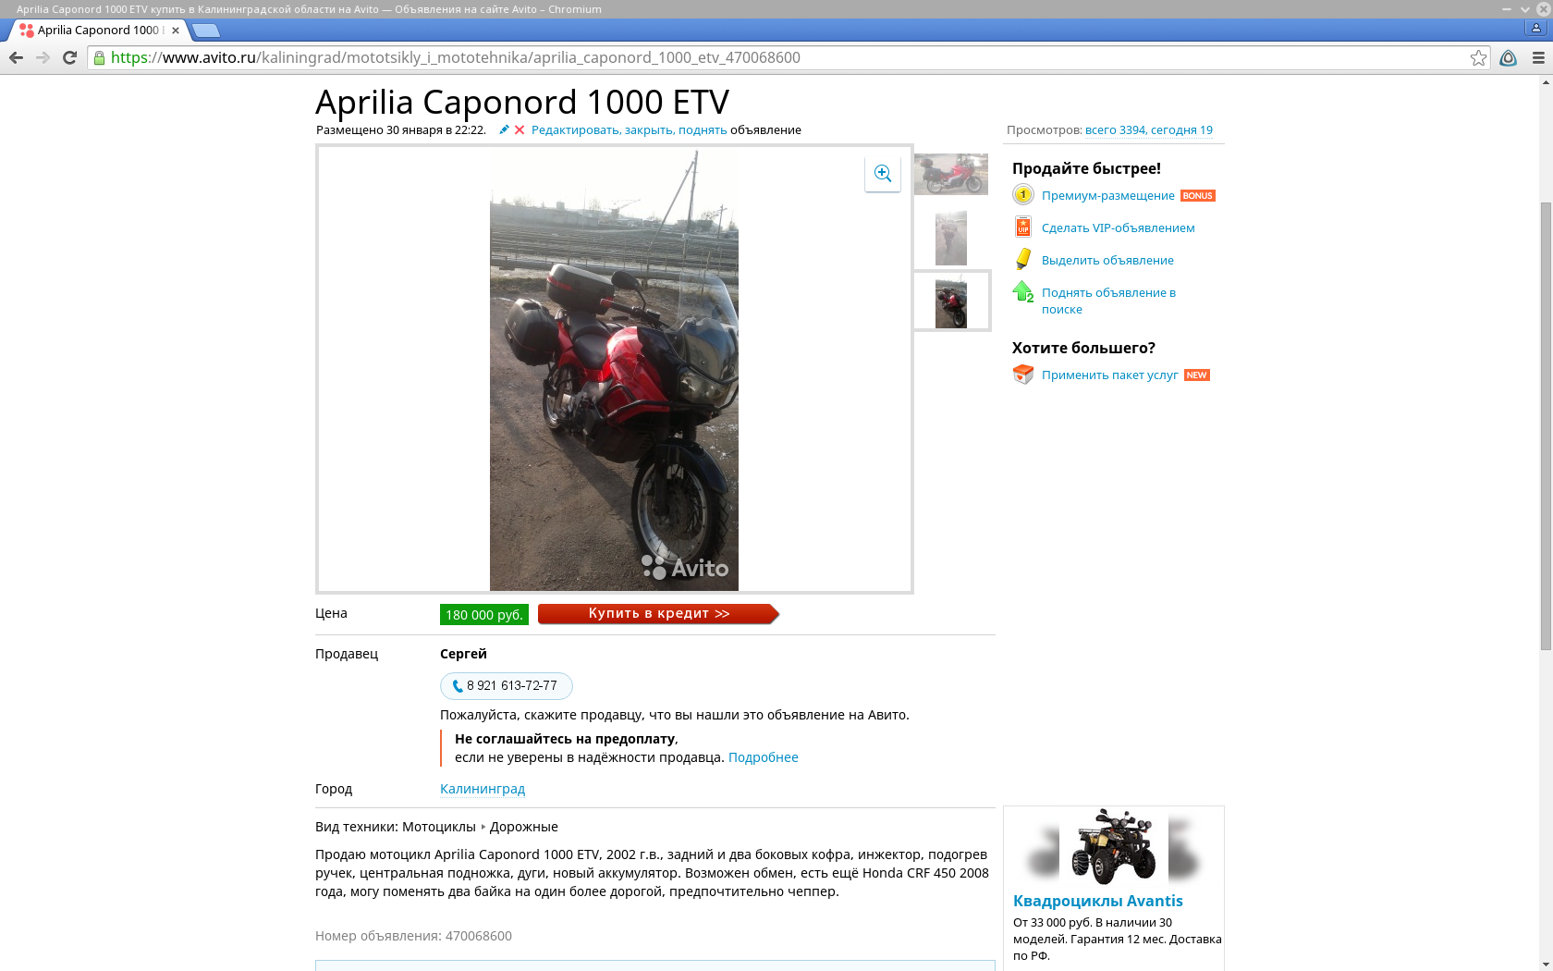This screenshot has height=971, width=1553.
Task: Select the first motorcycle thumbnail
Action: pyautogui.click(x=951, y=174)
